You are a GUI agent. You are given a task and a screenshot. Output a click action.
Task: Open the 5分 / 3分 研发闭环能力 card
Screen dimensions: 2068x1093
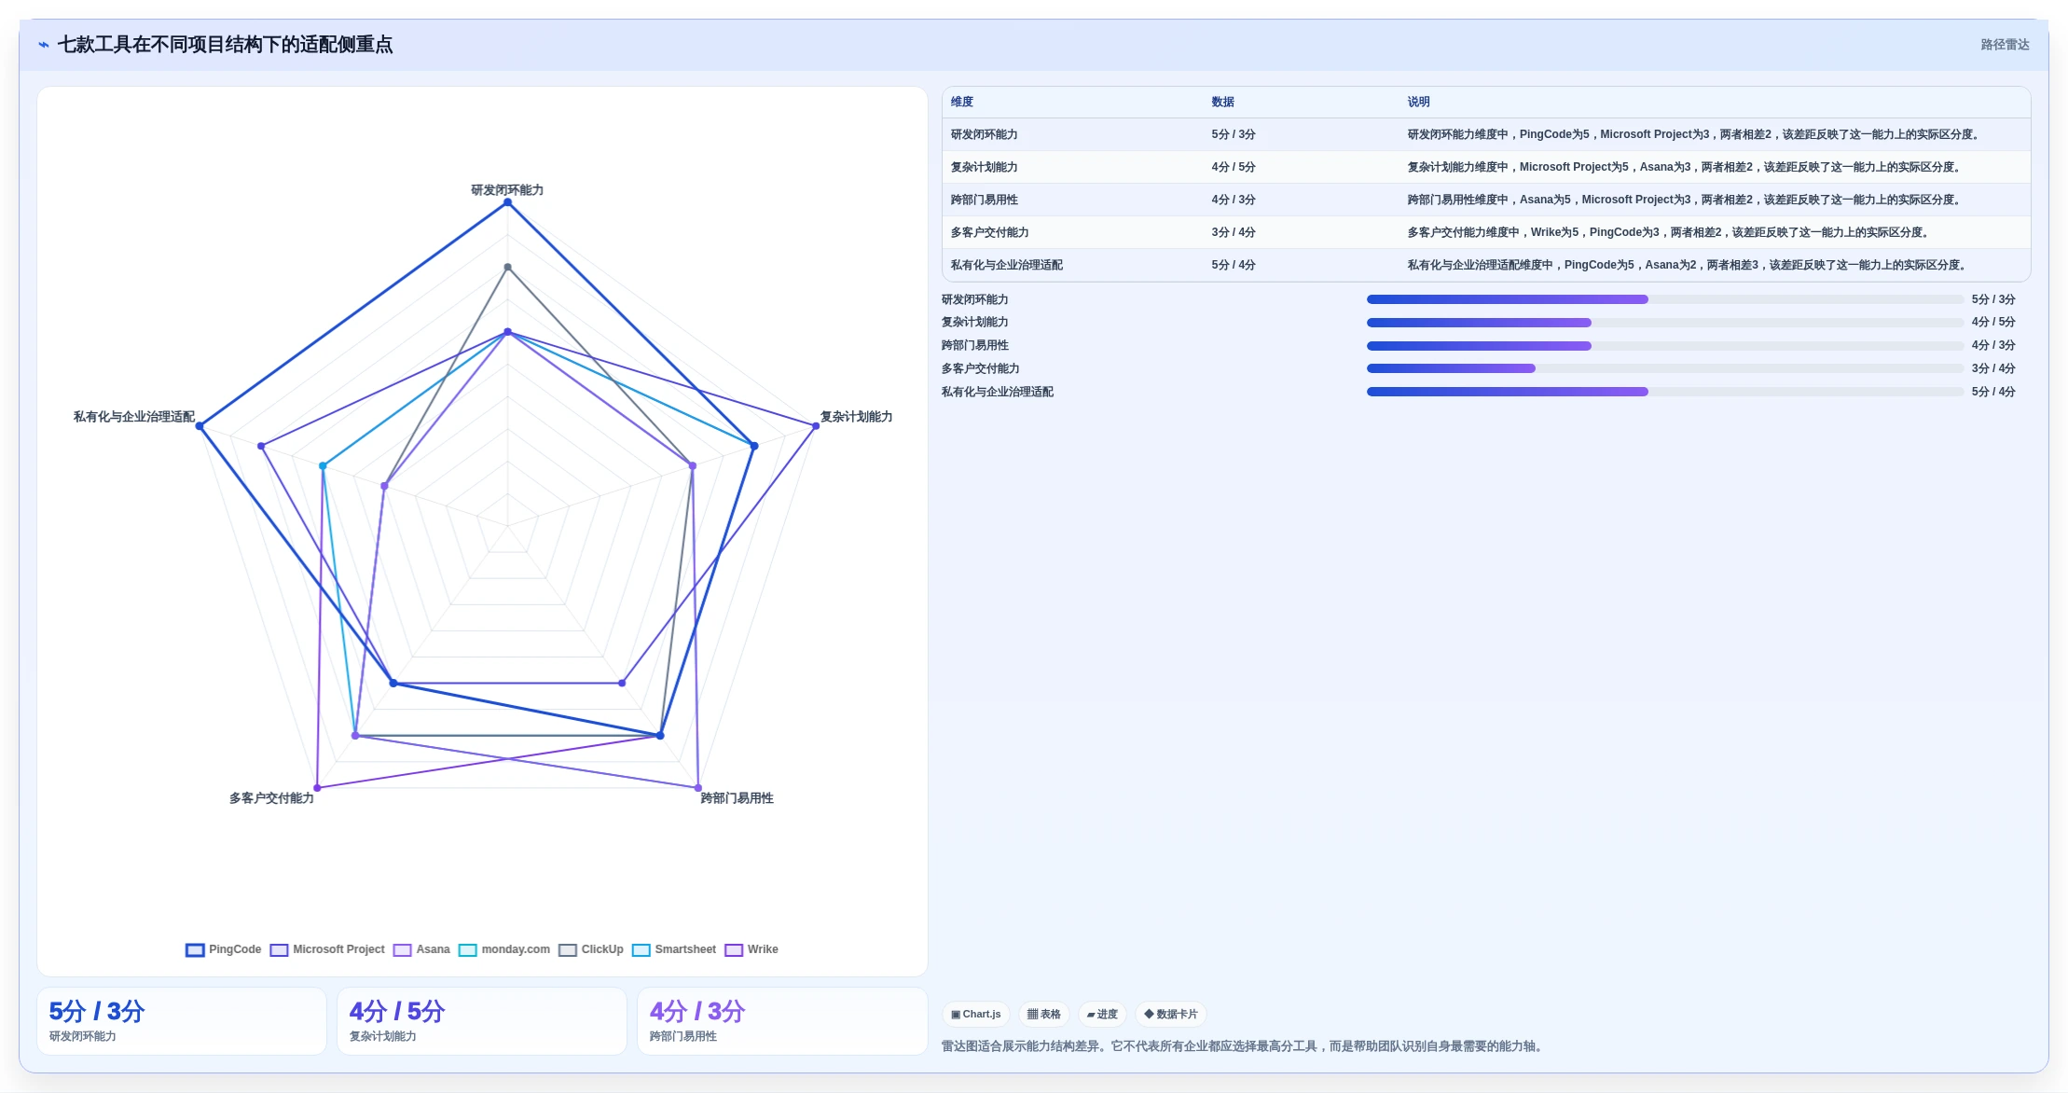click(182, 1021)
